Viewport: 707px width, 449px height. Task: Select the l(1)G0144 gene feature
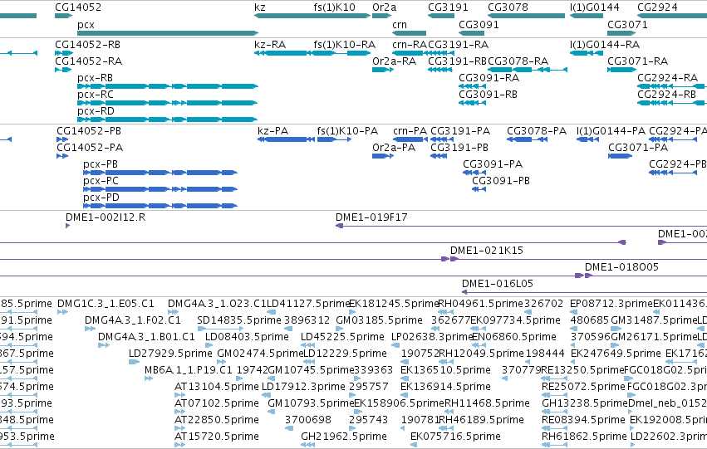pyautogui.click(x=587, y=16)
